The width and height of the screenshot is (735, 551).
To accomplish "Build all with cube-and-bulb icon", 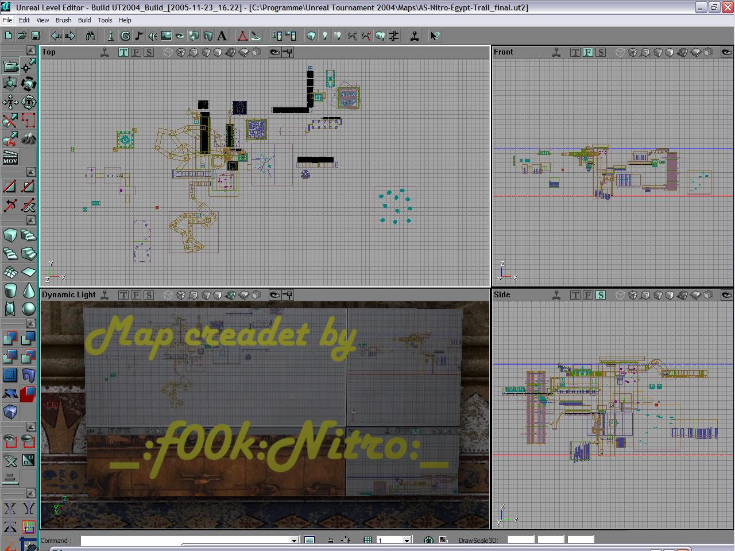I will click(x=380, y=36).
